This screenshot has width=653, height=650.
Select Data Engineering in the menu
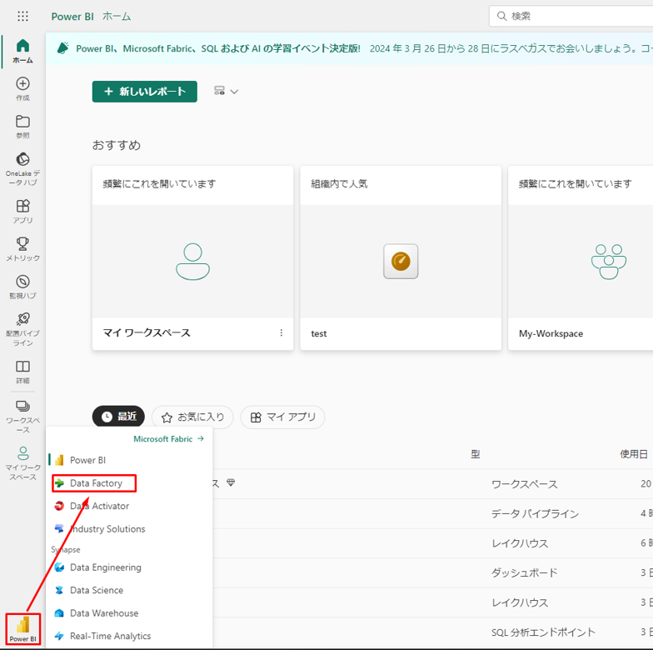[105, 567]
